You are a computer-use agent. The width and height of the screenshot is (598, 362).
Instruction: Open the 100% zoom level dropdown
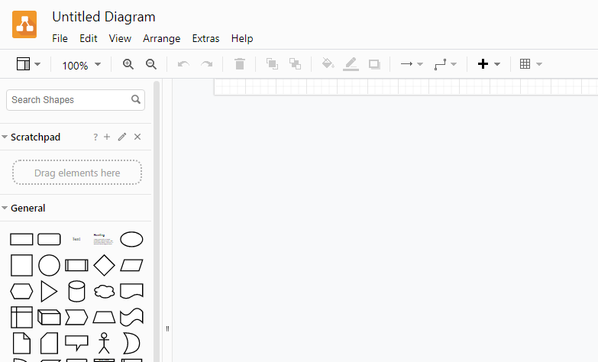click(82, 65)
